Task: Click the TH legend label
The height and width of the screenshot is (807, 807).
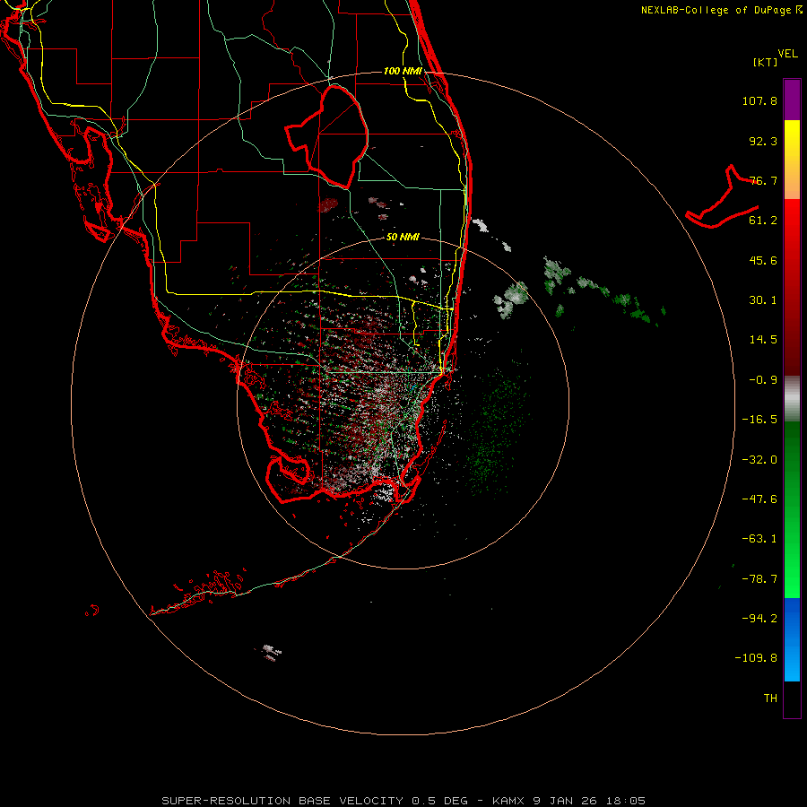Action: point(770,699)
